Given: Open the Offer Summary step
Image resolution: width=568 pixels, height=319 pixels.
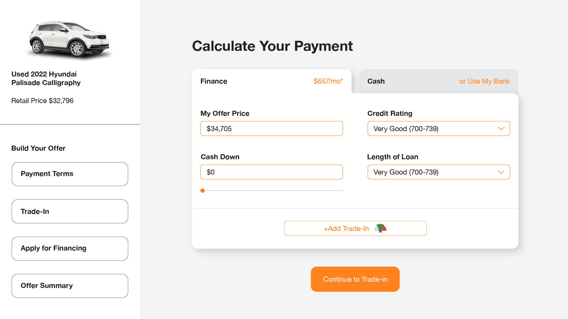Looking at the screenshot, I should coord(70,286).
